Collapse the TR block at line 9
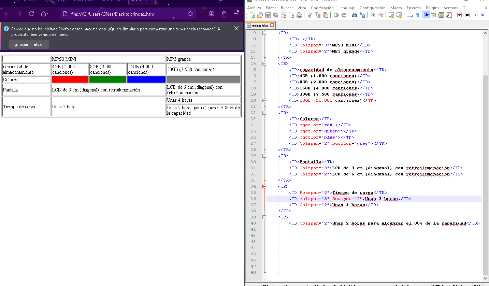The height and width of the screenshot is (286, 489). [264, 33]
